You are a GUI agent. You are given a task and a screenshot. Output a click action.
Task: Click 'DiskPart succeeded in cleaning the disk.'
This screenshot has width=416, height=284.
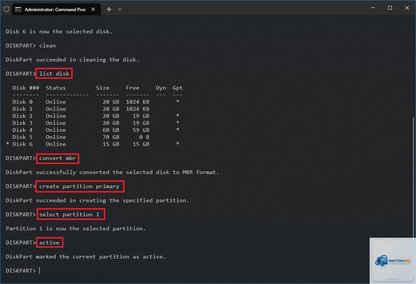click(x=72, y=60)
